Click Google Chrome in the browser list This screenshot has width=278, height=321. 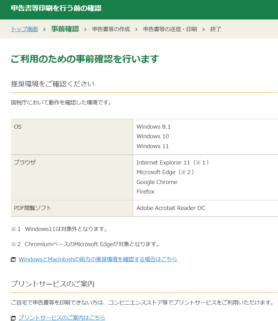pyautogui.click(x=157, y=182)
